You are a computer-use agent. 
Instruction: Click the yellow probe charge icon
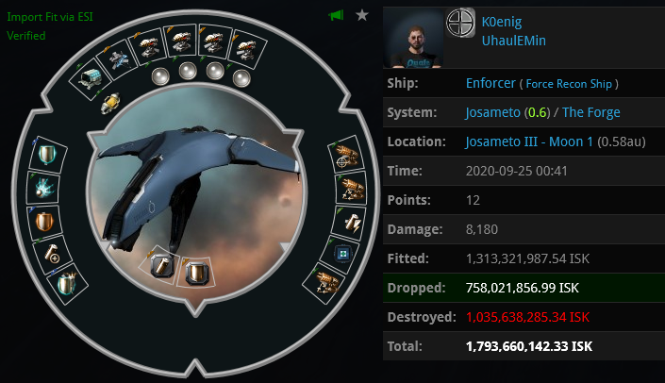[110, 103]
